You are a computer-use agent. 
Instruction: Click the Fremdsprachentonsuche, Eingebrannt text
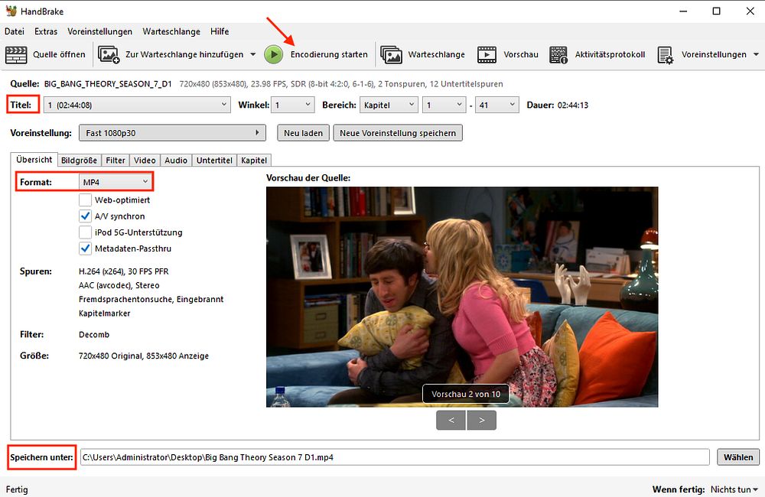[x=151, y=299]
